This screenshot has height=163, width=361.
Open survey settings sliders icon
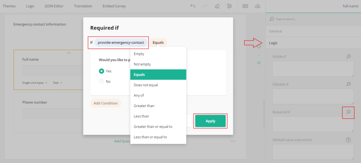click(230, 6)
